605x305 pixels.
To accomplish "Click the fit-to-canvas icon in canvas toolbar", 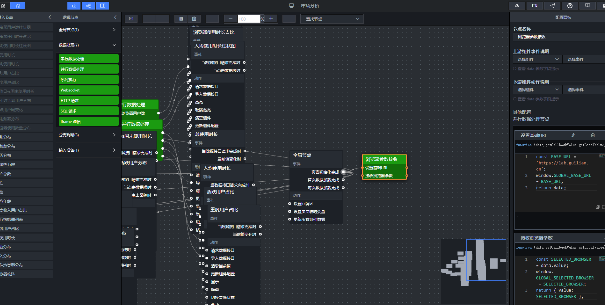I will point(131,19).
